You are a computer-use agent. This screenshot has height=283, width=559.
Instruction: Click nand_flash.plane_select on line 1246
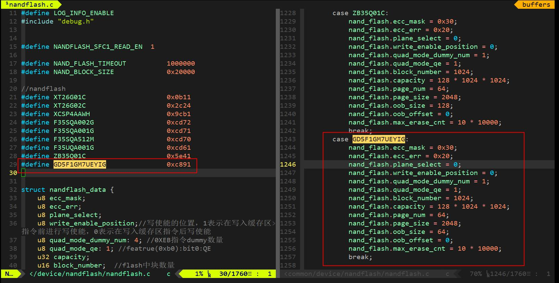pos(395,165)
